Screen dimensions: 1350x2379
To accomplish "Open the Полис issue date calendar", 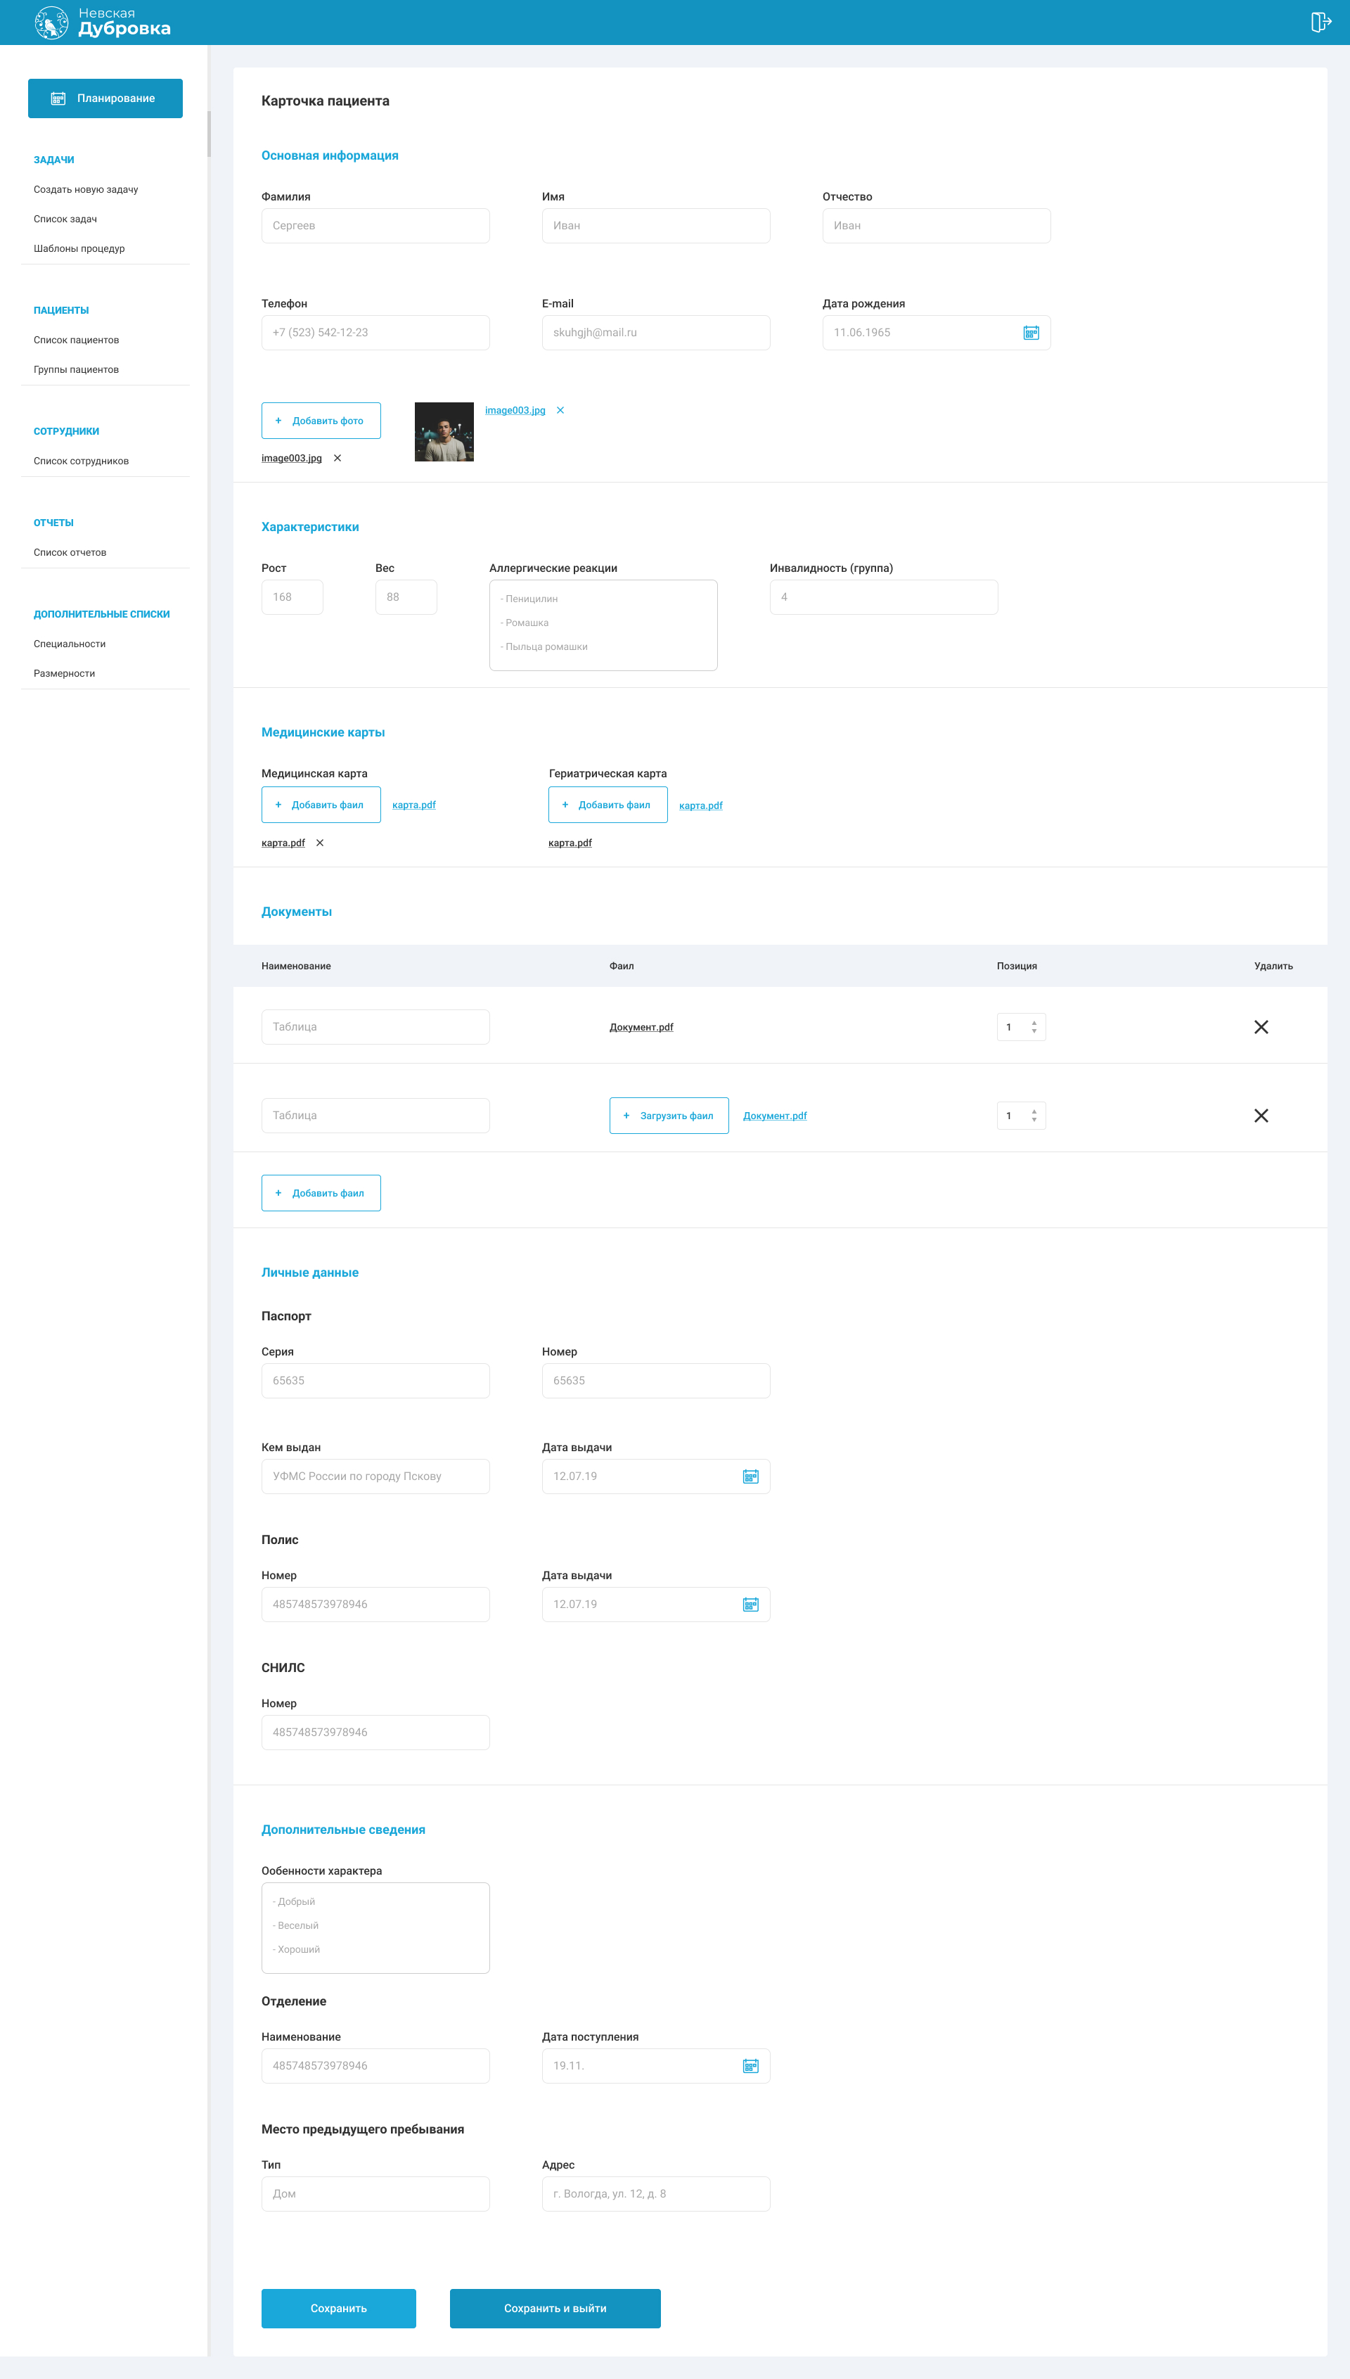I will coord(750,1605).
